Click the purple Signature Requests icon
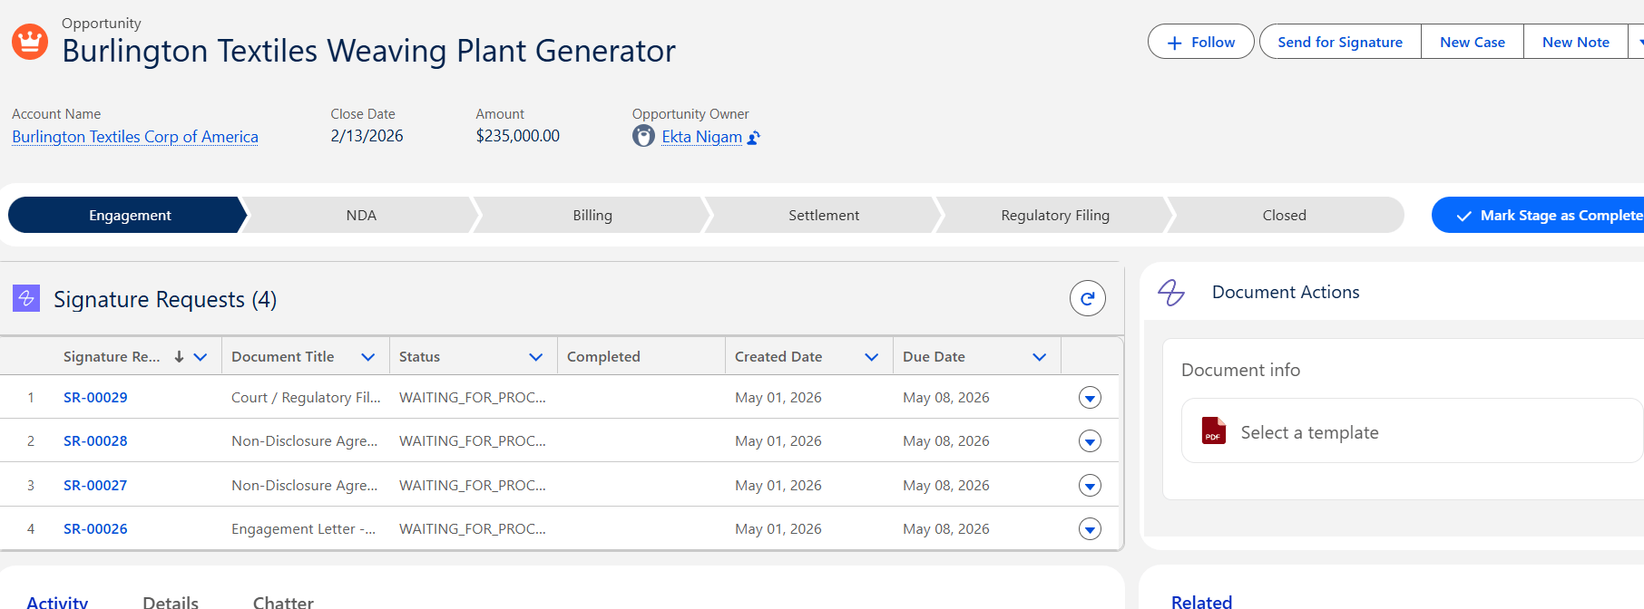Image resolution: width=1644 pixels, height=609 pixels. click(26, 298)
